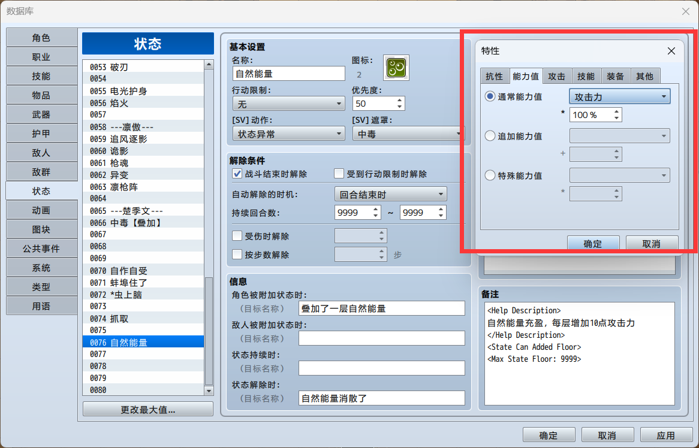Select state 0059 追风逐影

click(143, 139)
